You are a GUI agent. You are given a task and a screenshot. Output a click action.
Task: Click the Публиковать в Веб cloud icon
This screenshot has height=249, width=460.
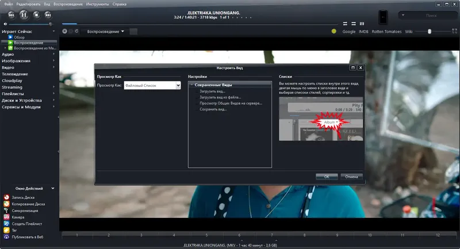[6, 237]
